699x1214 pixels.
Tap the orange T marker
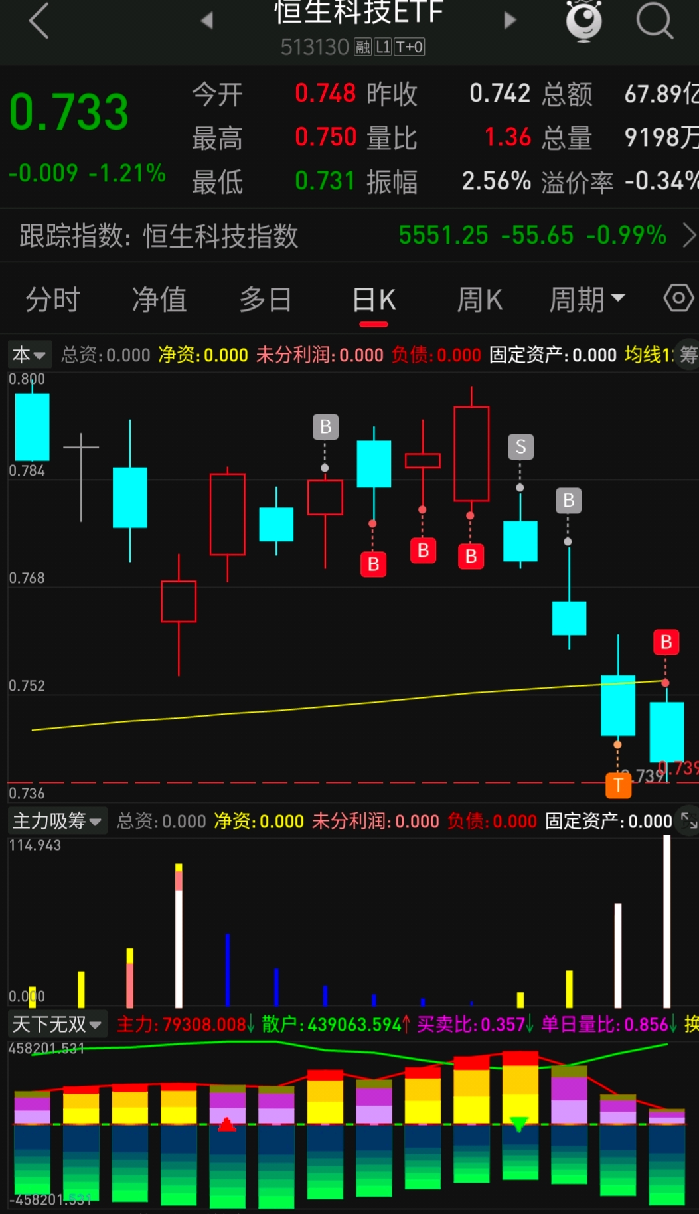pyautogui.click(x=619, y=785)
